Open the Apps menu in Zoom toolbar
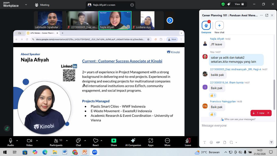The width and height of the screenshot is (277, 156). (x=151, y=142)
